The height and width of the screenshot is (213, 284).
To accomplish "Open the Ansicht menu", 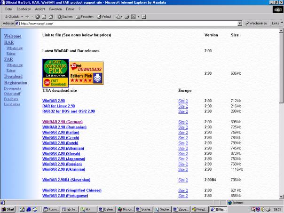I will 40,9.
